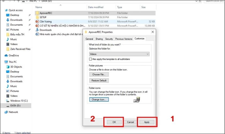Viewport: 225px width, 134px height.
Task: Click the OK button in Properties dialog
Action: [x=114, y=122]
